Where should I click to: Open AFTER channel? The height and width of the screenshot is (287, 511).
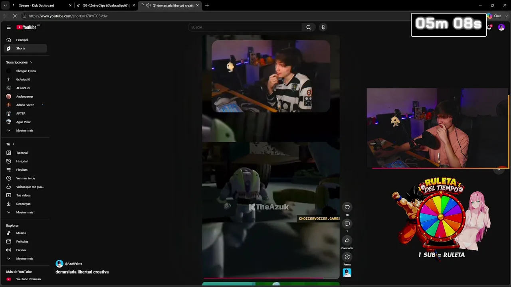click(x=26, y=114)
